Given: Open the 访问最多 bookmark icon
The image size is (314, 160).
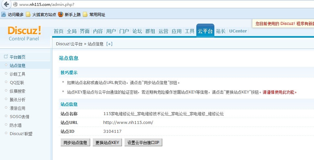Looking at the screenshot, I should [3, 14].
